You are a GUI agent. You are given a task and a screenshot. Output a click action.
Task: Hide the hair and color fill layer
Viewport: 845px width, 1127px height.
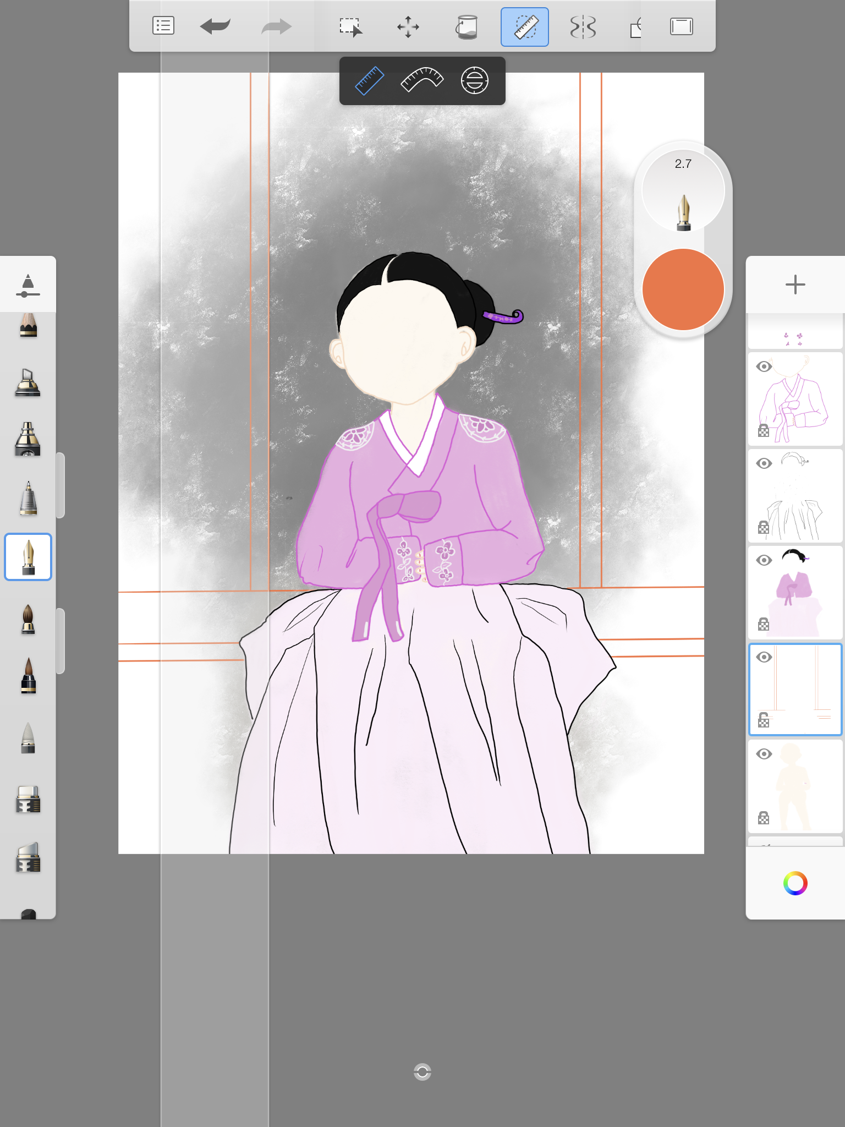coord(764,560)
